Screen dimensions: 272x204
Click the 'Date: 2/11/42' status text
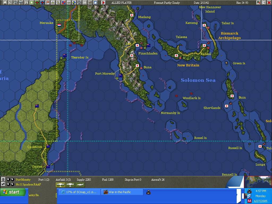201,3
